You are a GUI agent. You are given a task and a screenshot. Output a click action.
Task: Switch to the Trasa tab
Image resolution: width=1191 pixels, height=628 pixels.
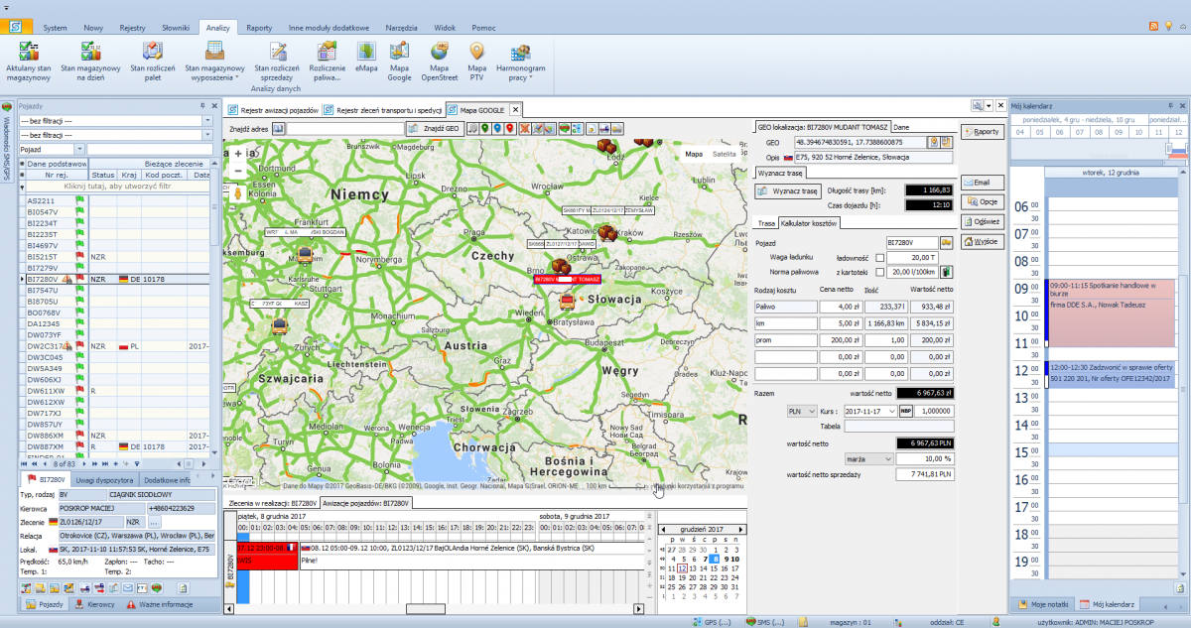click(765, 223)
